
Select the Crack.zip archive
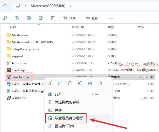[x=18, y=70]
